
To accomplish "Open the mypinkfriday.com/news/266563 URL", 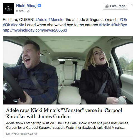I will tap(35, 30).
